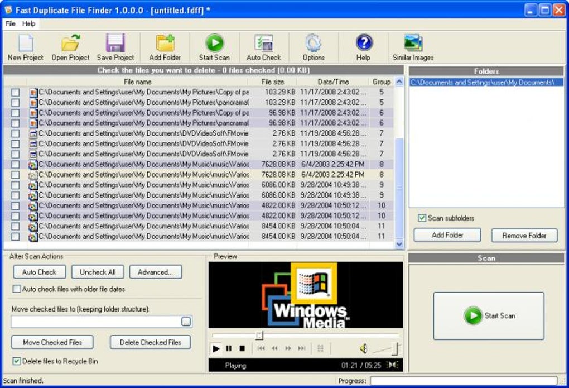This screenshot has width=569, height=388.
Task: Open the Advanced... options button
Action: [155, 272]
